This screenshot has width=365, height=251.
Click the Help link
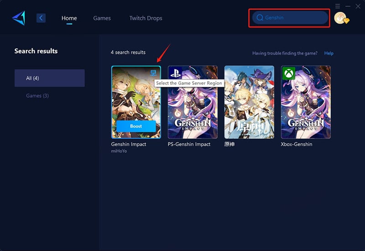[x=328, y=53]
